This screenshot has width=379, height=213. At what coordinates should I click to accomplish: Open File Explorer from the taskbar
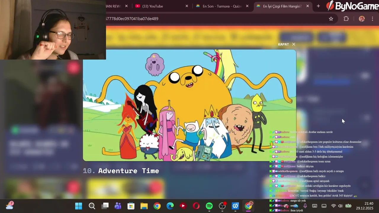(x=144, y=206)
